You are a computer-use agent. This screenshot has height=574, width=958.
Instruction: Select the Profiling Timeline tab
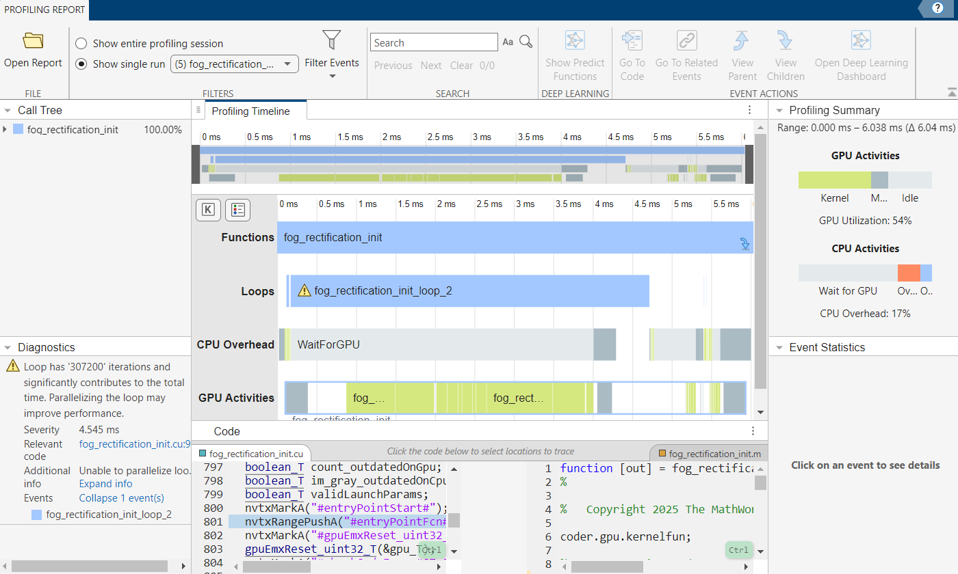tap(250, 111)
